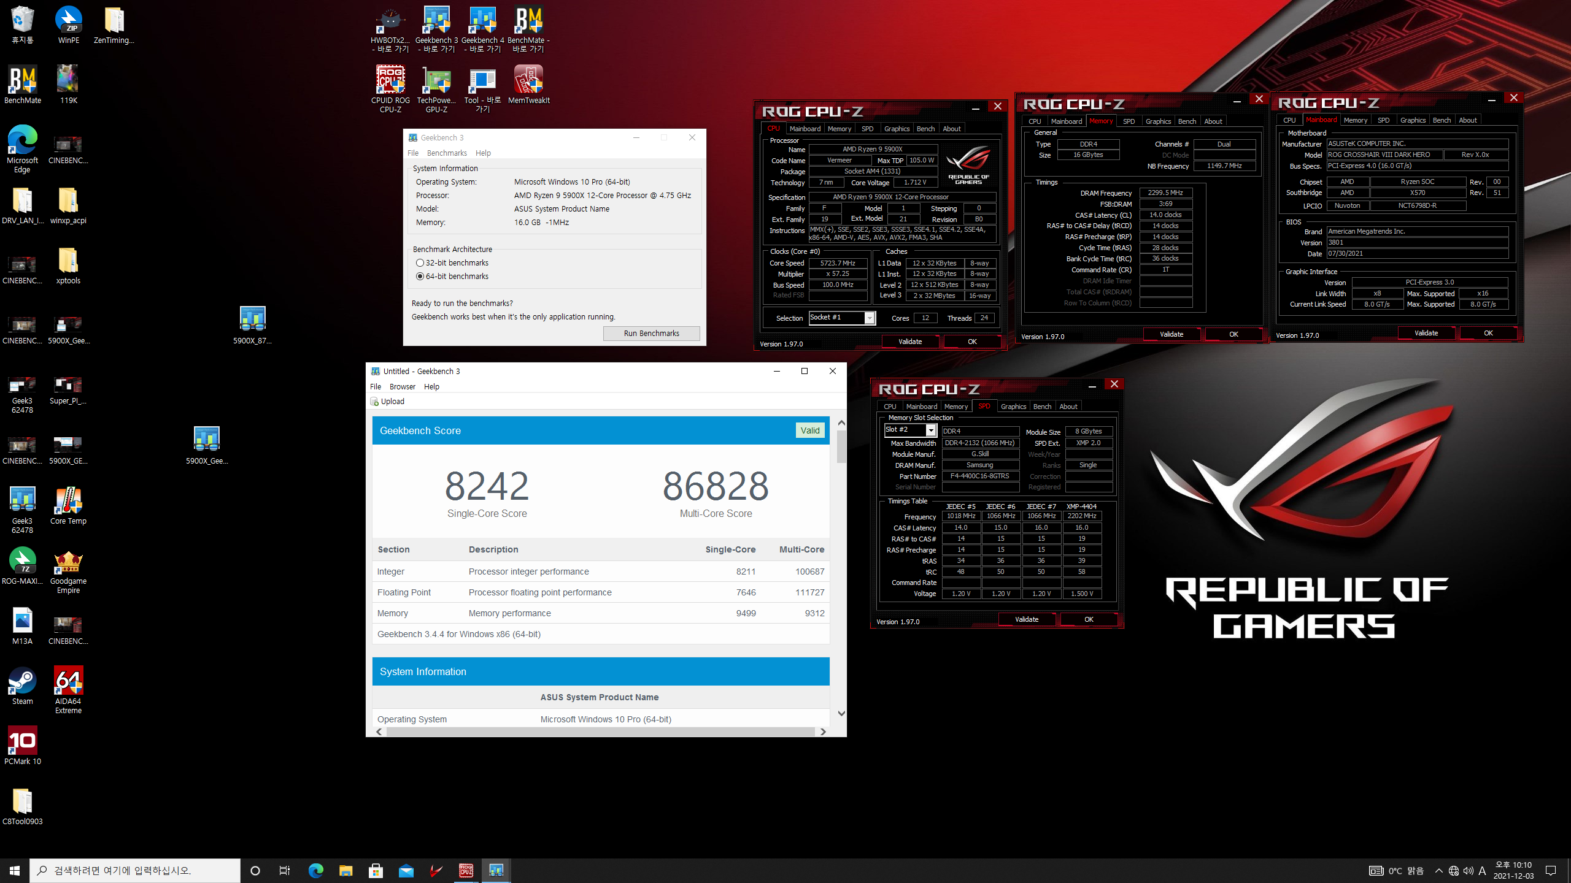The width and height of the screenshot is (1571, 883).
Task: Open File Explorer from the taskbar
Action: coord(346,870)
